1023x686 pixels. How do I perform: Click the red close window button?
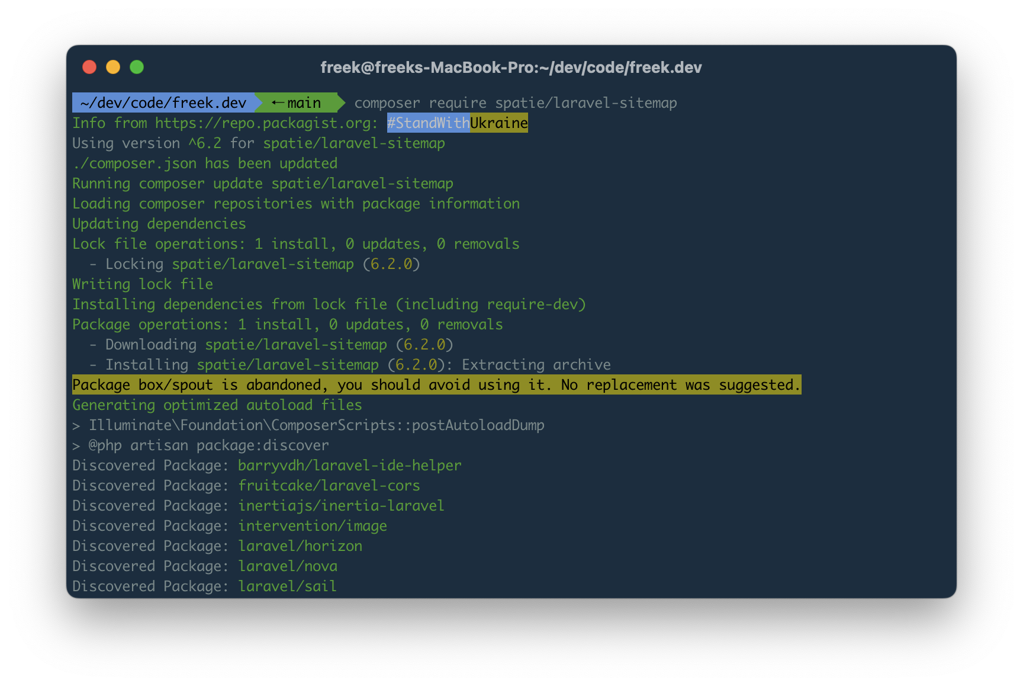tap(89, 67)
